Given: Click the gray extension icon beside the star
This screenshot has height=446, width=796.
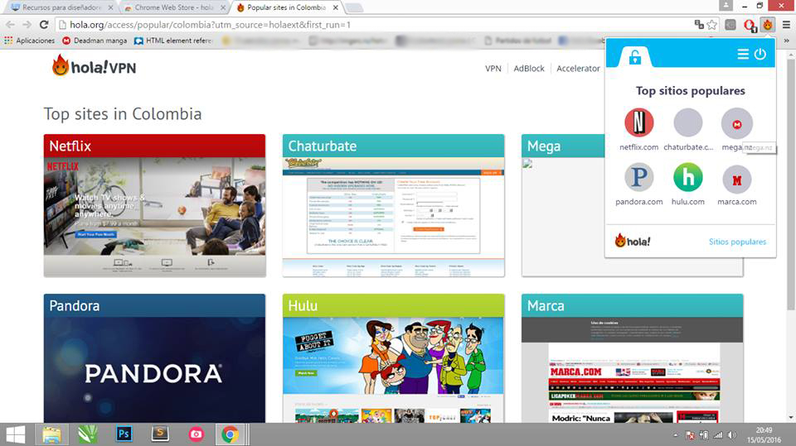Looking at the screenshot, I should pyautogui.click(x=730, y=24).
